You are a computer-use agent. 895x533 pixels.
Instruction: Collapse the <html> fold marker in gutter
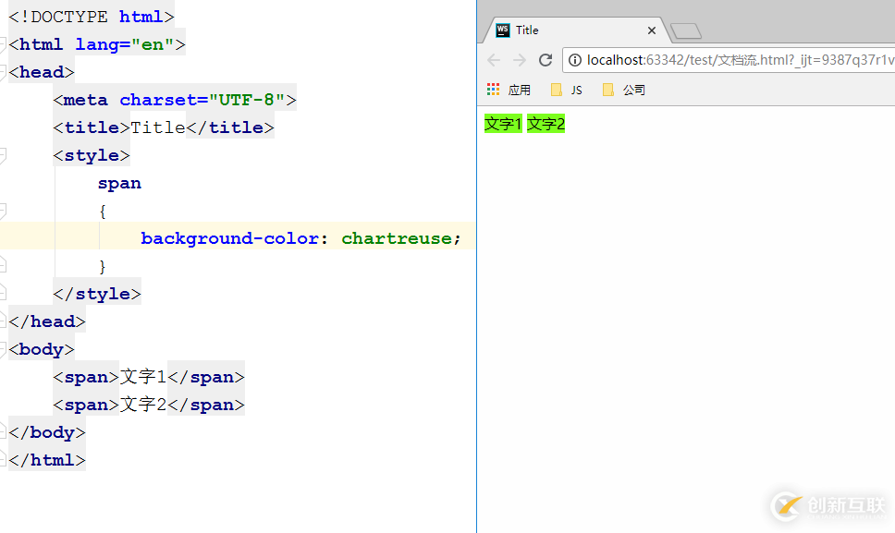click(x=3, y=44)
